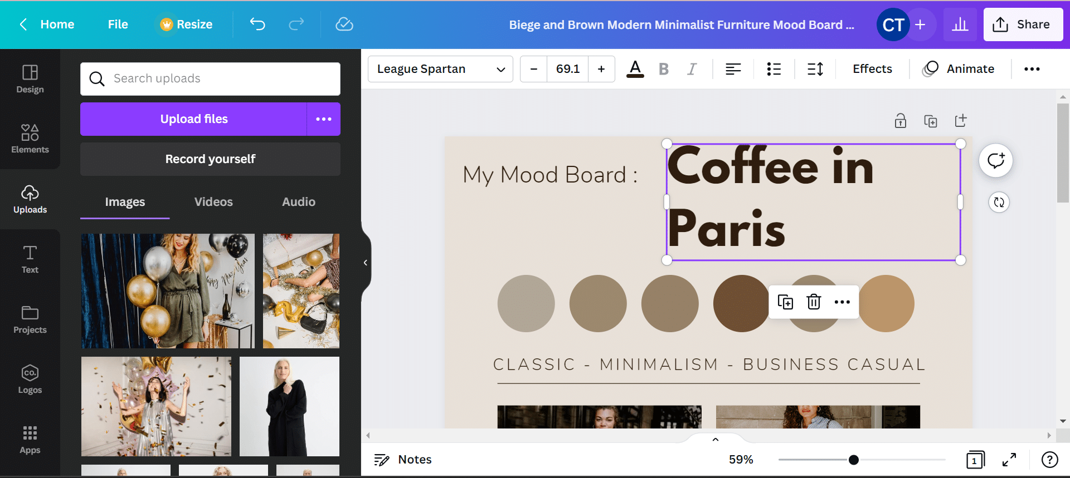Open more options in floating element toolbar
The width and height of the screenshot is (1070, 478).
[842, 302]
